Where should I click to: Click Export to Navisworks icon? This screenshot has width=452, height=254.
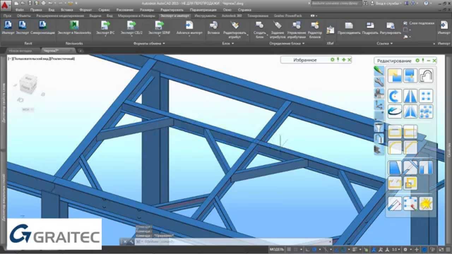coord(74,25)
